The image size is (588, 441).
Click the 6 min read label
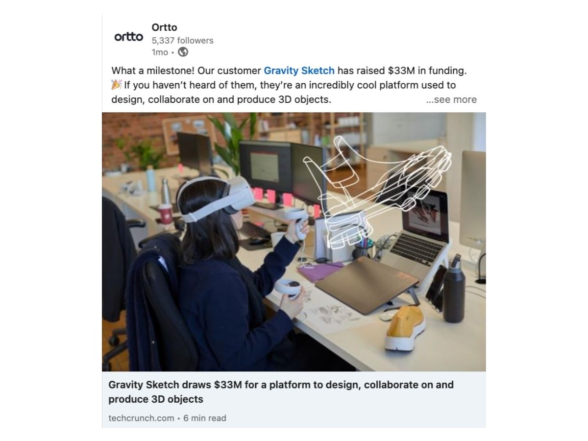[205, 418]
